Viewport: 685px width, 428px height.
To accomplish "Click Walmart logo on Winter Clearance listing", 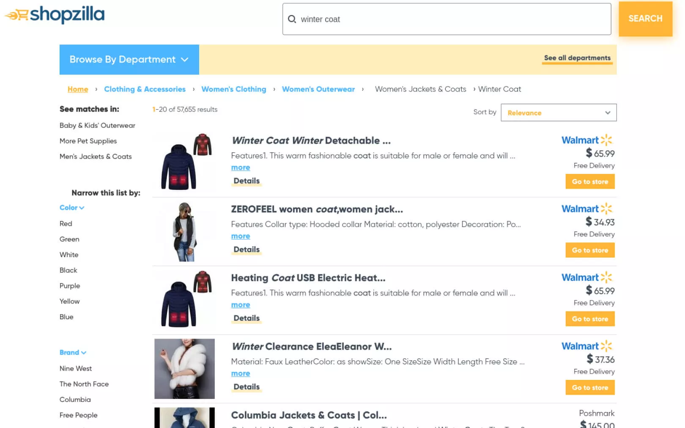I will (x=587, y=347).
